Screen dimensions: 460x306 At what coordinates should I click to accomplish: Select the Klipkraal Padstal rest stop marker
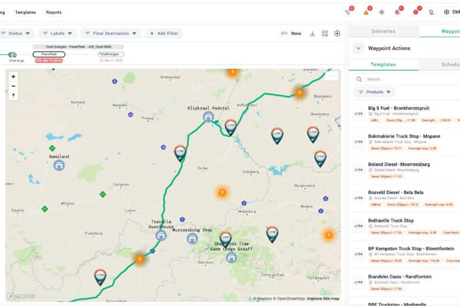pyautogui.click(x=208, y=117)
